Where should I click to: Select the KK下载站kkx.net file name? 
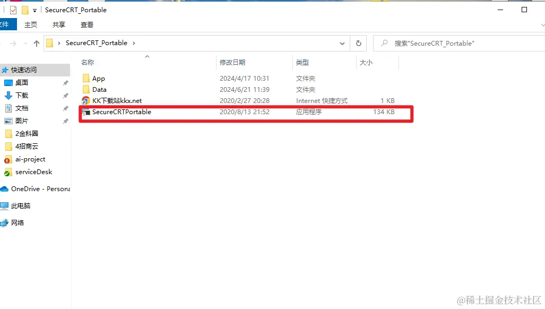117,101
